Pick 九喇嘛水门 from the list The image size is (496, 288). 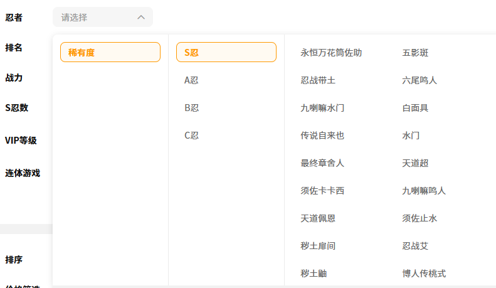[x=322, y=108]
